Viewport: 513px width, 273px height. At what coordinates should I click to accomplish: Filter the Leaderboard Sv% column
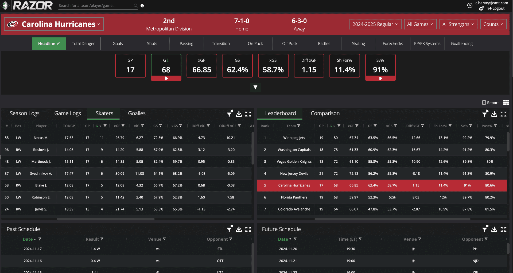pos(471,126)
